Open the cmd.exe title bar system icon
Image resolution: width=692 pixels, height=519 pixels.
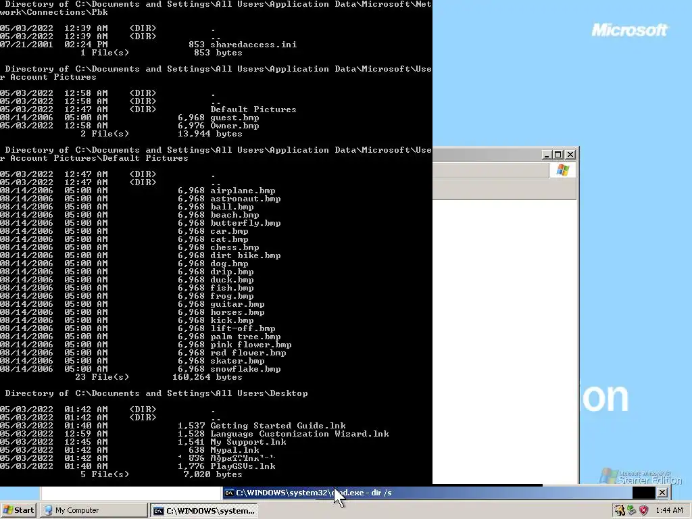229,493
